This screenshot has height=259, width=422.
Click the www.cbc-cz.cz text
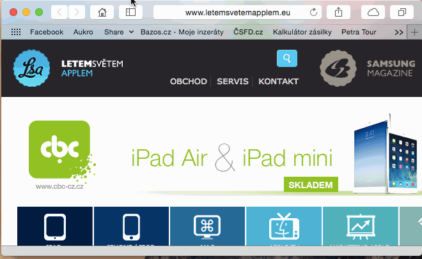pyautogui.click(x=59, y=186)
